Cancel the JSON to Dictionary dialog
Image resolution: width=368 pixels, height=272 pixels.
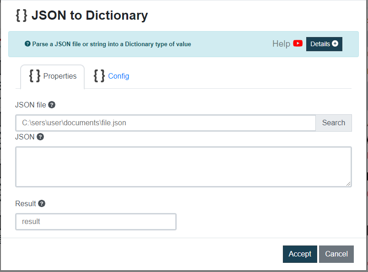point(336,254)
